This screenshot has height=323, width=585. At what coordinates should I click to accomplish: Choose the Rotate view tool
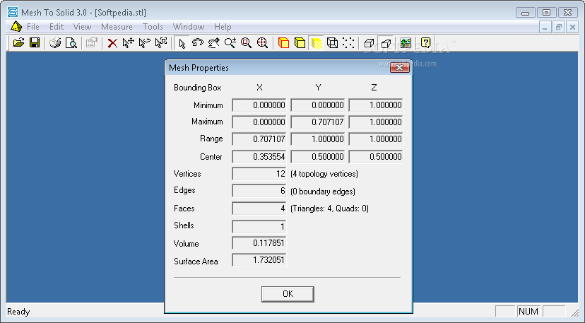pos(198,43)
